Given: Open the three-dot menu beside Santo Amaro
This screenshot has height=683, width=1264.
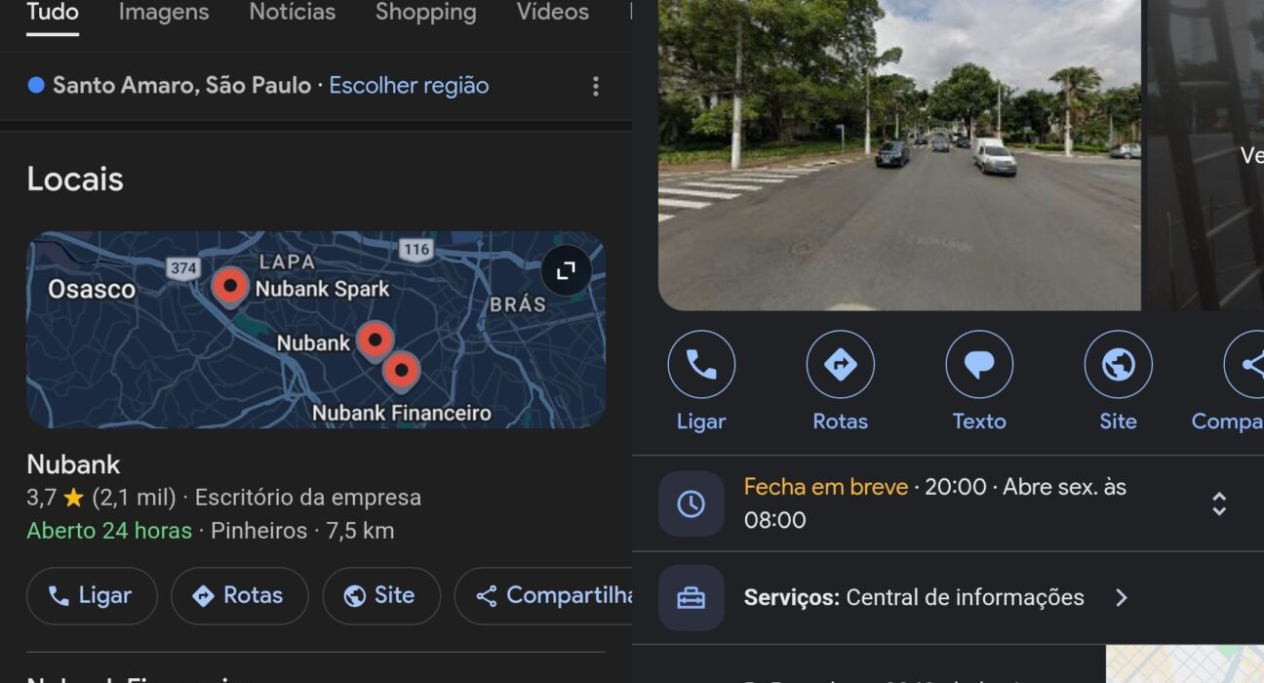Looking at the screenshot, I should (596, 86).
